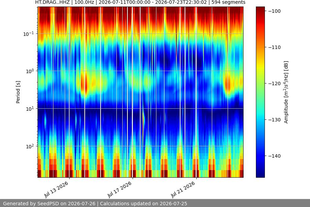Click the amplitude colorbar gradient
The image size is (310, 207).
(260, 92)
